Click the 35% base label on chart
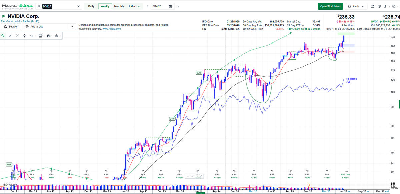Image resolution: width=400 pixels, height=194 pixels. (9, 164)
